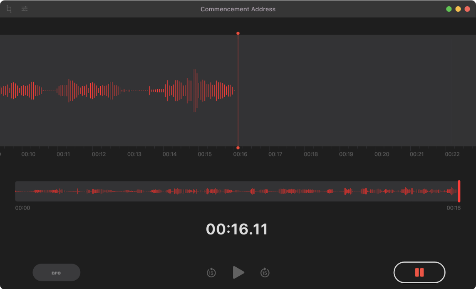Click the 00:16.11 elapsed time display
This screenshot has height=289, width=476.
pyautogui.click(x=237, y=229)
